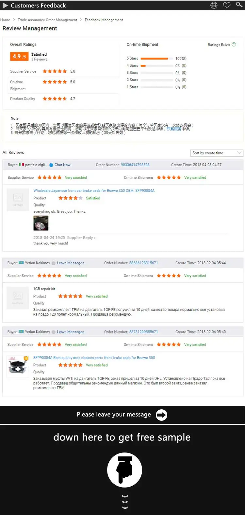This screenshot has height=515, width=245.
Task: Click the search magnifier icon
Action: tap(239, 5)
